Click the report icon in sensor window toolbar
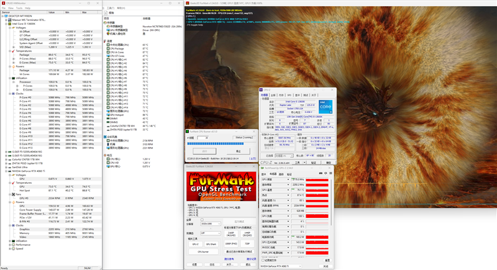497x270 pixels. pos(106,12)
